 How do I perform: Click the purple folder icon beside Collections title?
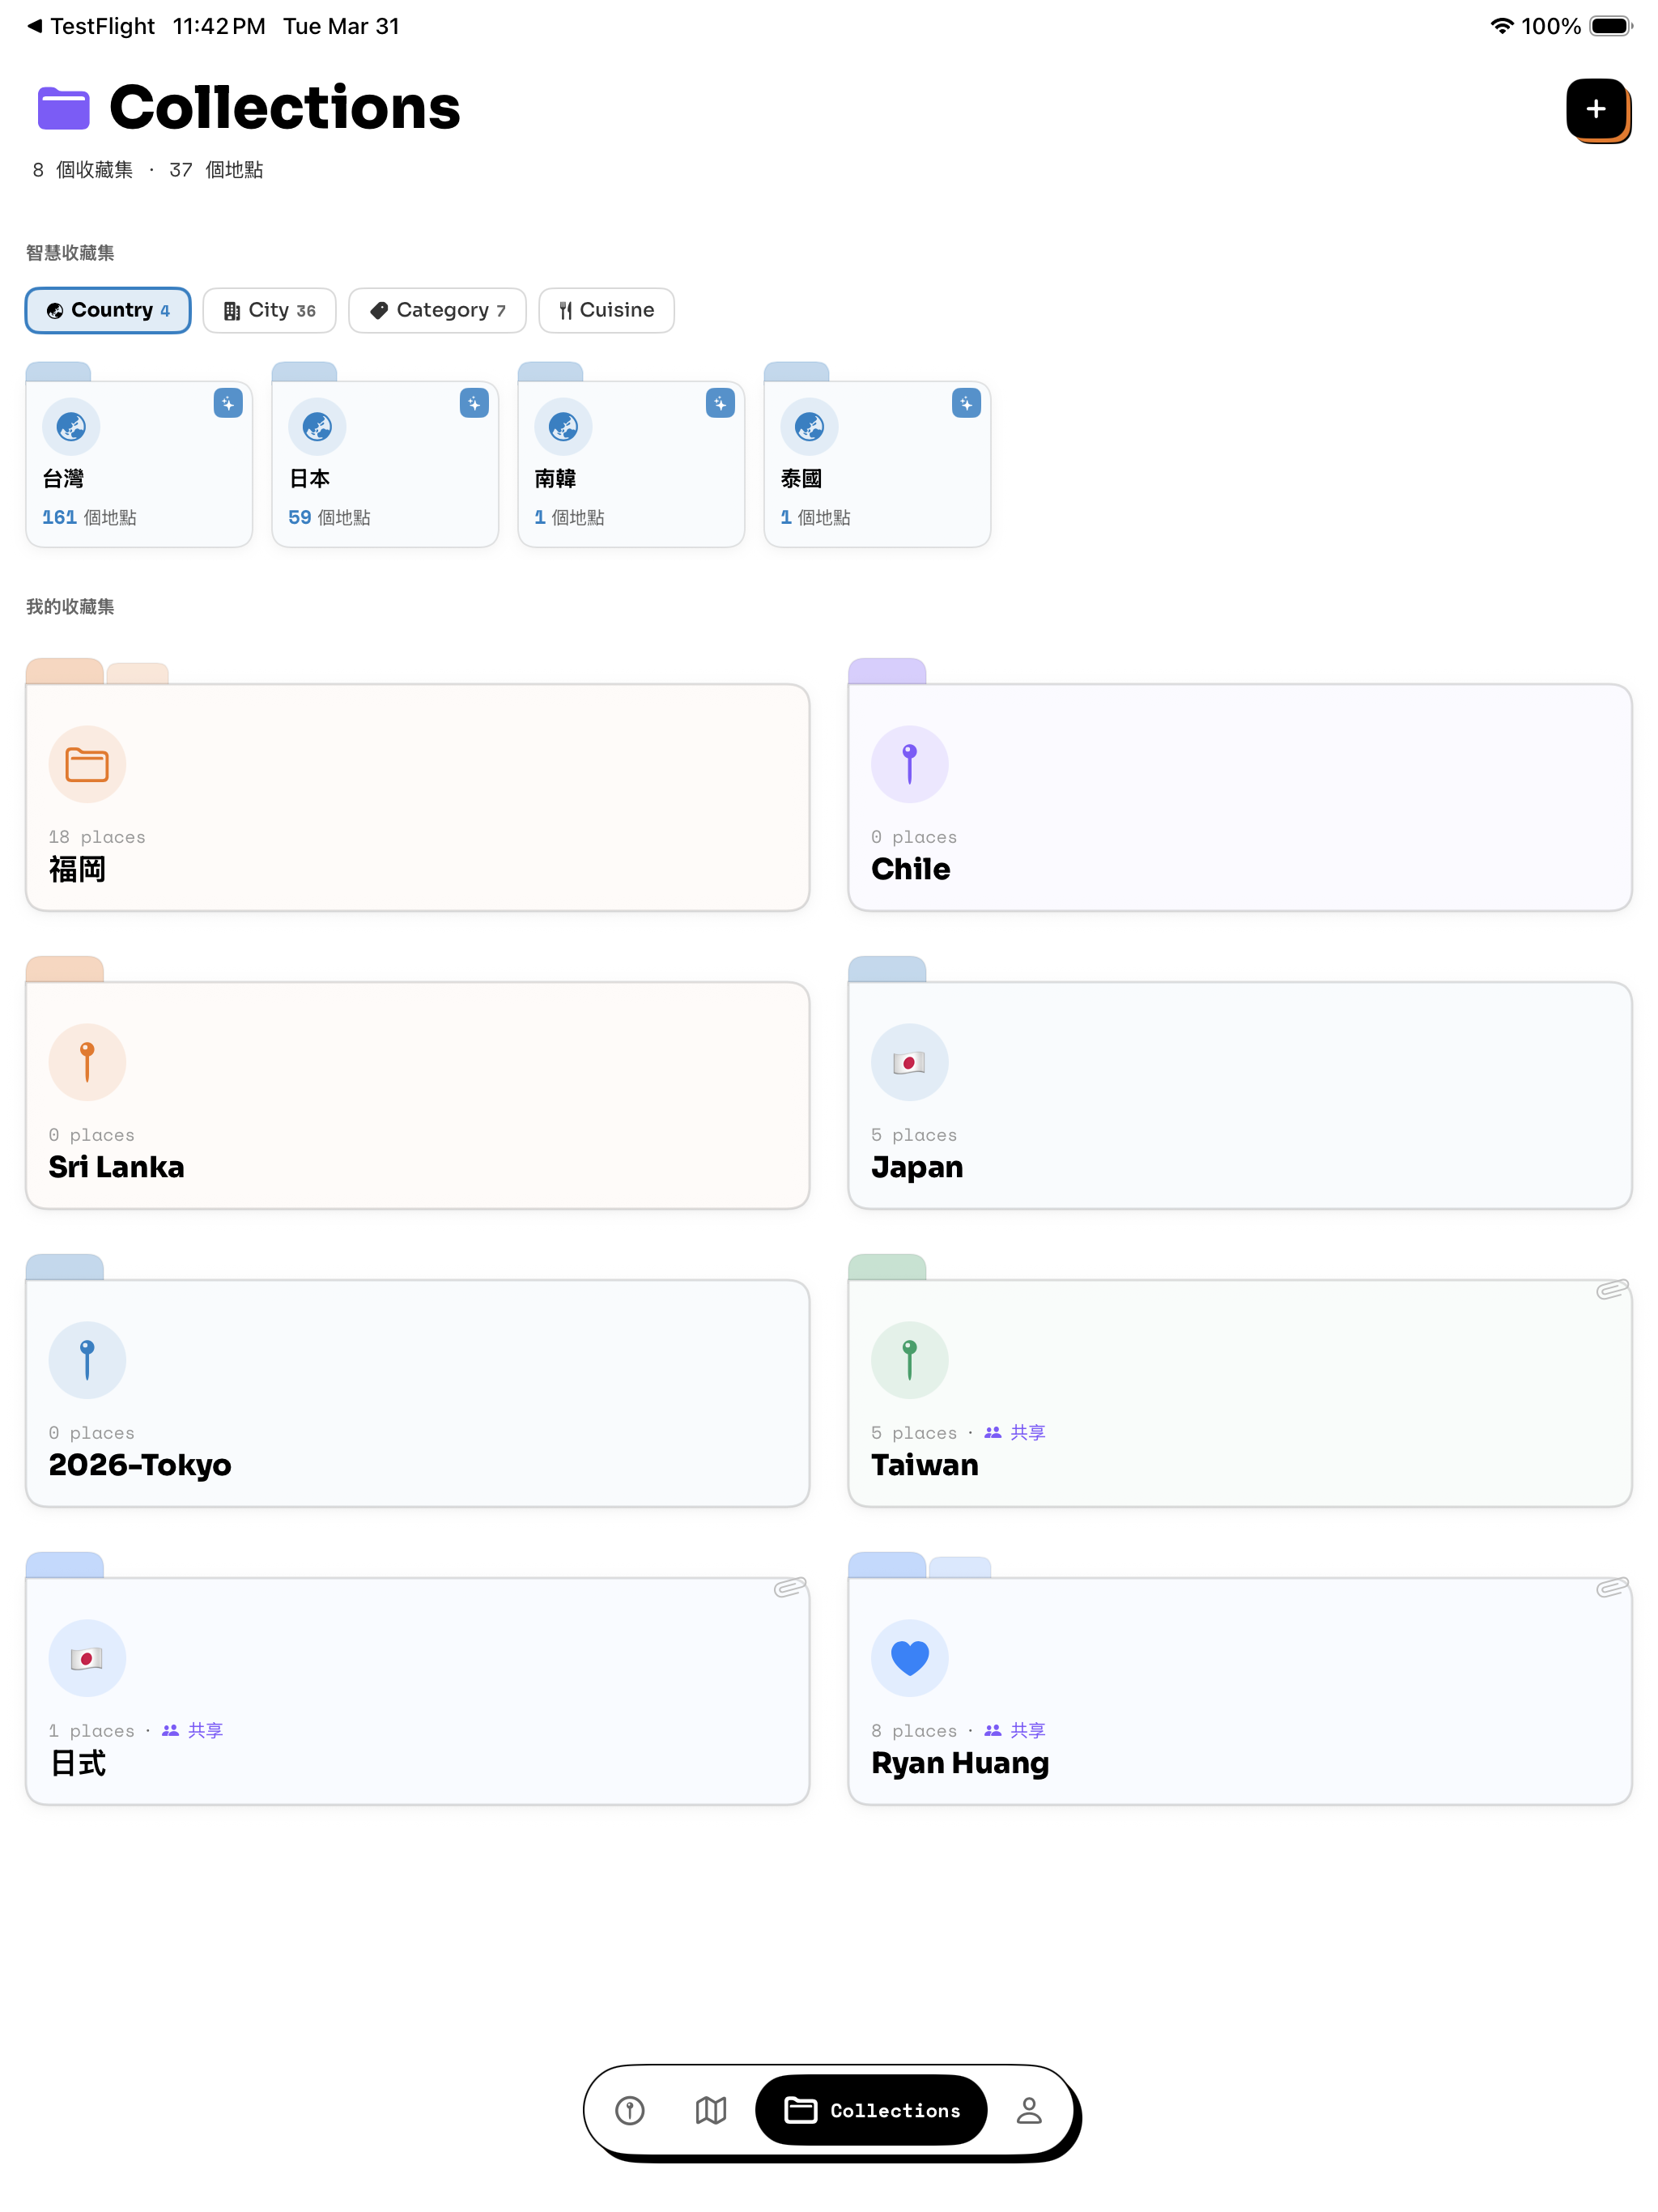(63, 108)
